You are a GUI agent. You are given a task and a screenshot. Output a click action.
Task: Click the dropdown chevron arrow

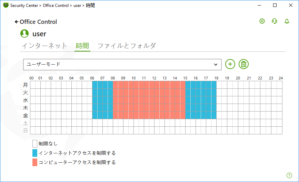coord(216,64)
